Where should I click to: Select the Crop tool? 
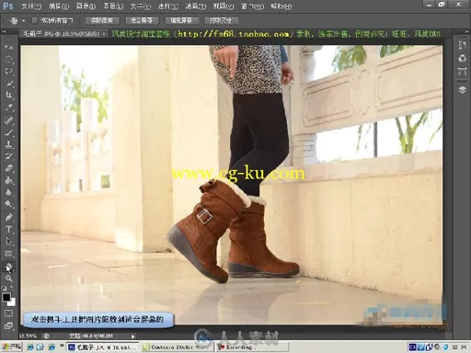(x=8, y=96)
